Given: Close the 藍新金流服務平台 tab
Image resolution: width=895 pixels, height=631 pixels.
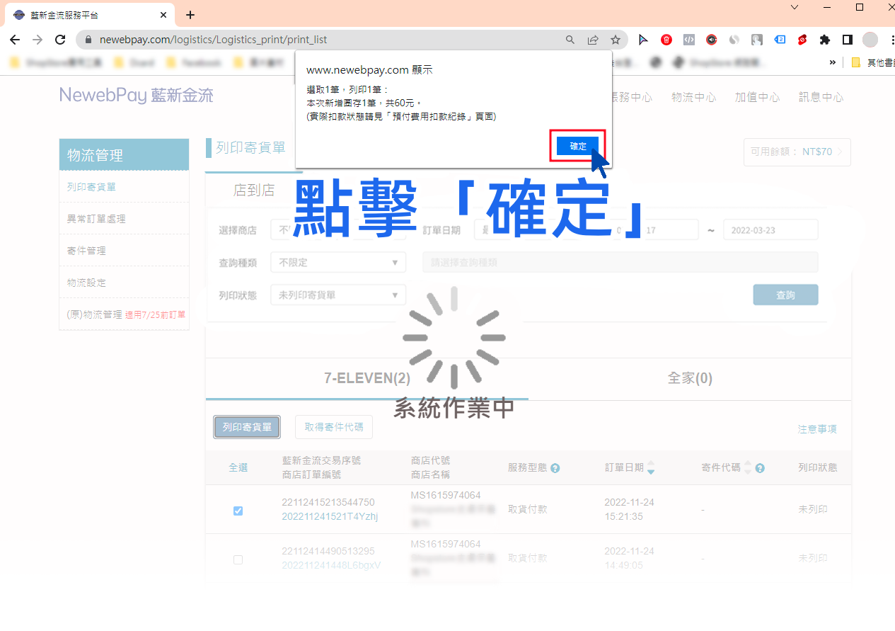Looking at the screenshot, I should 163,15.
